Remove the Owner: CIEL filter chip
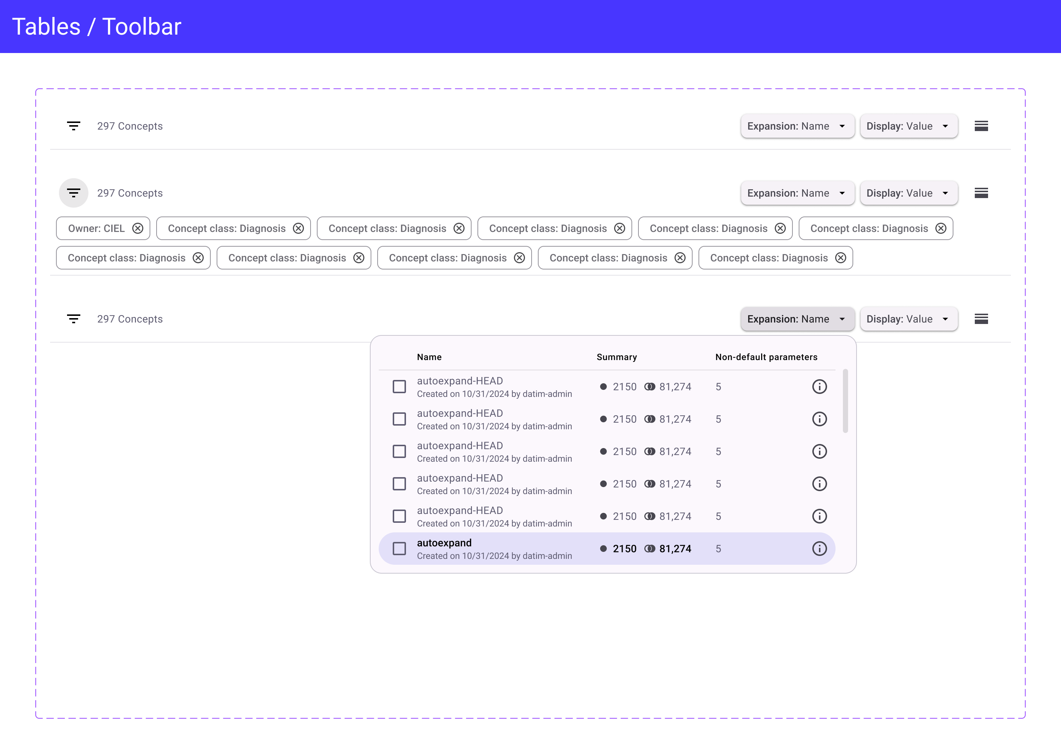 (x=137, y=228)
